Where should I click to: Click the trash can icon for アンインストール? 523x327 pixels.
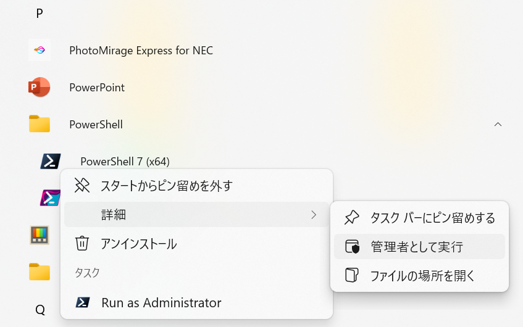[x=82, y=244]
